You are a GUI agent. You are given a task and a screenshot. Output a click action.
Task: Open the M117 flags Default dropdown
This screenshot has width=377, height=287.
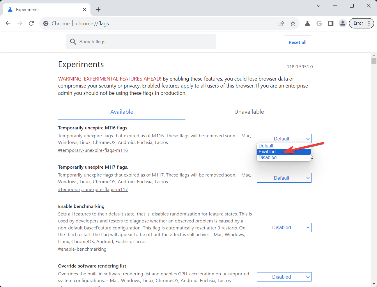coord(284,178)
